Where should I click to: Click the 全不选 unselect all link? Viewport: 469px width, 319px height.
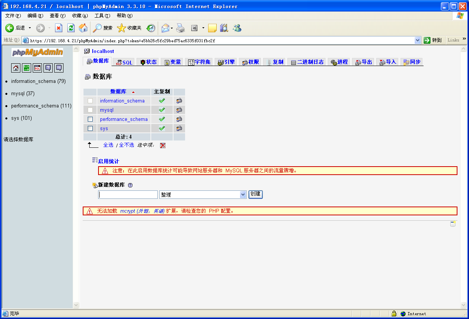coord(127,145)
